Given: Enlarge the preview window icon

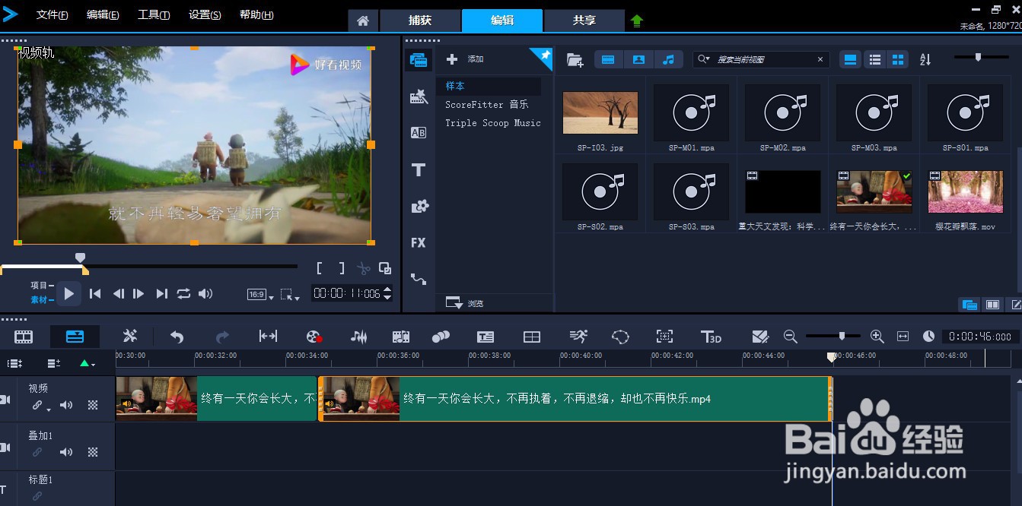Looking at the screenshot, I should coord(385,268).
